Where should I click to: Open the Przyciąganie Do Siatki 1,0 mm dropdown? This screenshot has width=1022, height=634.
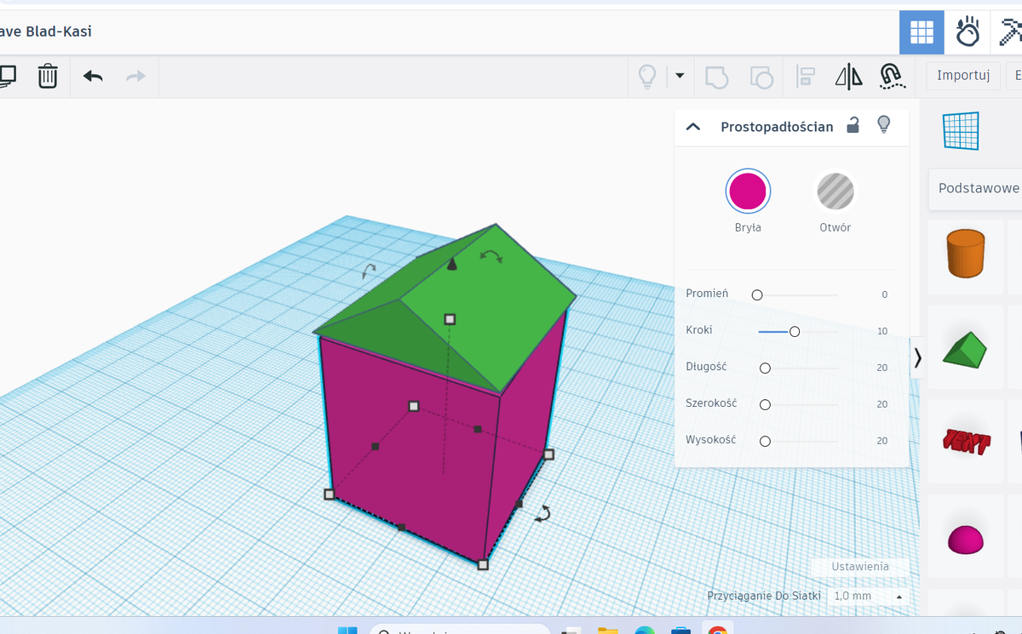click(867, 597)
